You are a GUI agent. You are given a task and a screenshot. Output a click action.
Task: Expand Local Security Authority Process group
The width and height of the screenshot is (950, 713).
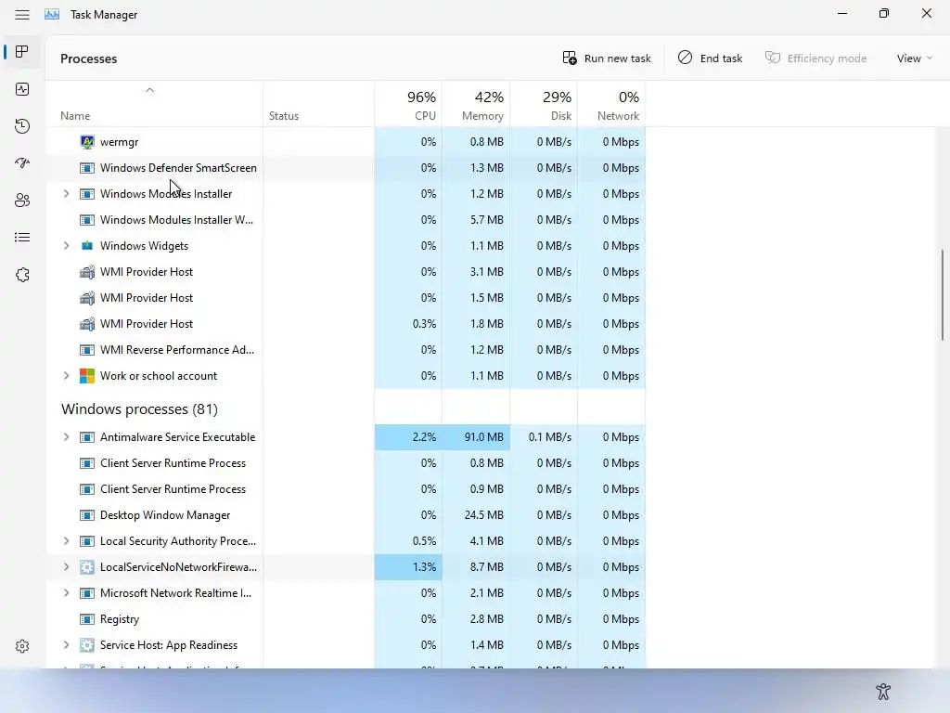[x=66, y=541]
